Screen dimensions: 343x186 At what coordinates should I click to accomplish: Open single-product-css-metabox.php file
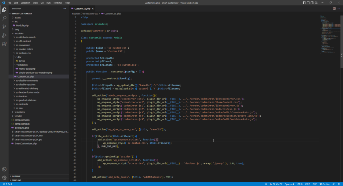[x=36, y=73]
